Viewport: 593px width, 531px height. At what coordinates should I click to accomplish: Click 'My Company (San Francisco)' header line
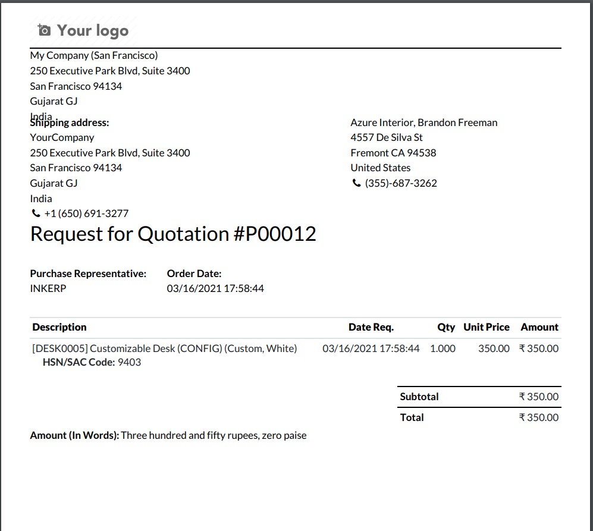(x=94, y=55)
